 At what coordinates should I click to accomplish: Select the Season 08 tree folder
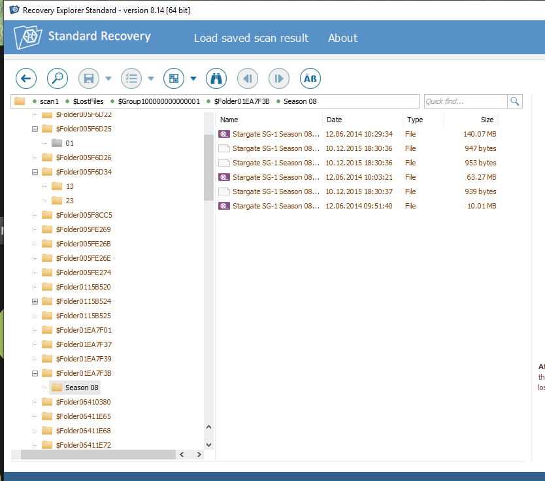click(74, 388)
